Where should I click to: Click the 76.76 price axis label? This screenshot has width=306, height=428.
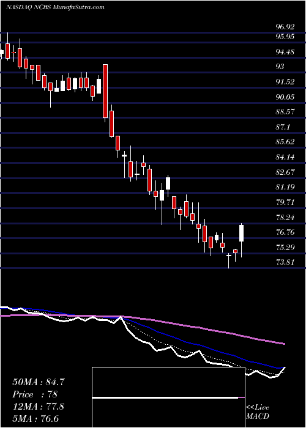(x=285, y=232)
